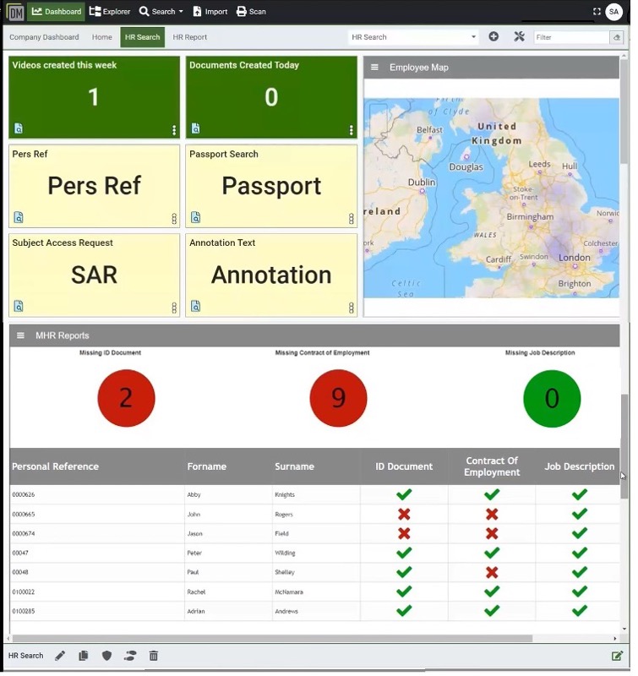Click the Job Description column header
Screen dimensions: 638x676
pos(580,466)
